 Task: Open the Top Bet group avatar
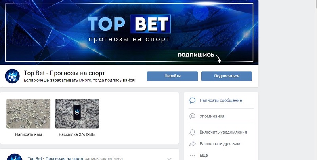point(12,76)
